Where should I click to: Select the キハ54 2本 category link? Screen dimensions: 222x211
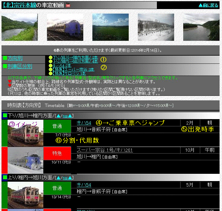tap(62, 66)
